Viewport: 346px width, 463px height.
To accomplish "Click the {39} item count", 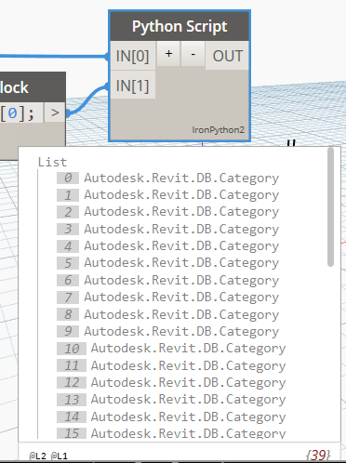I will pos(318,455).
